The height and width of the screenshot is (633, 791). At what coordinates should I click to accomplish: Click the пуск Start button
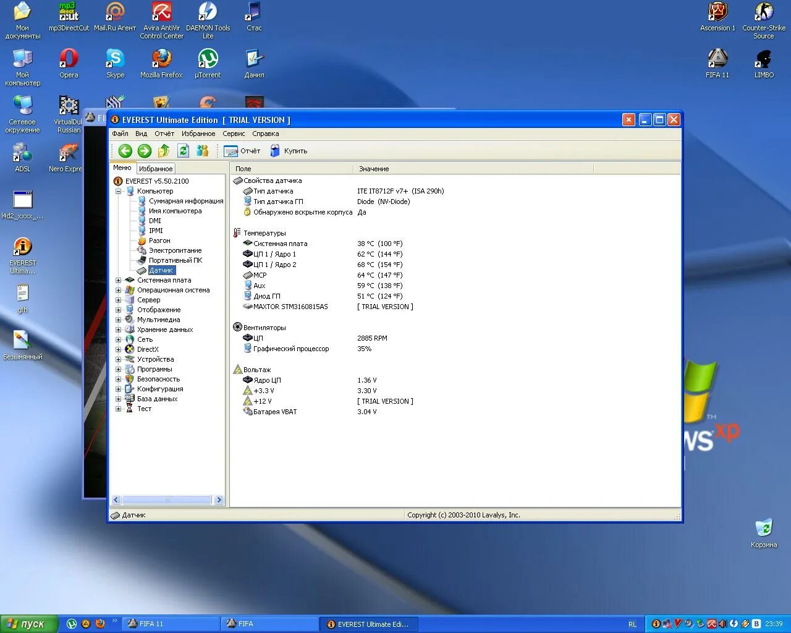(29, 624)
